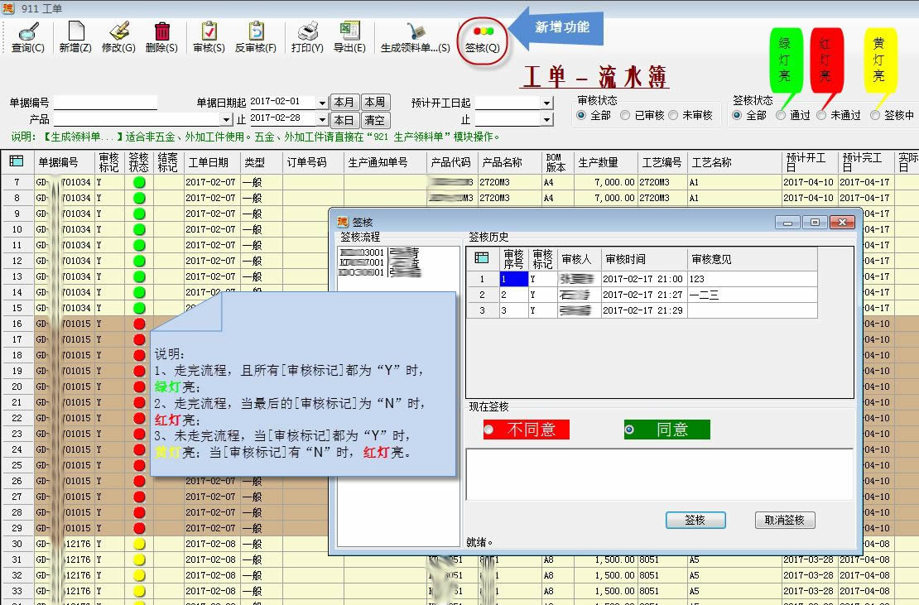Open the 产品 combo box dropdown
Viewport: 919px width, 605px height.
point(226,120)
